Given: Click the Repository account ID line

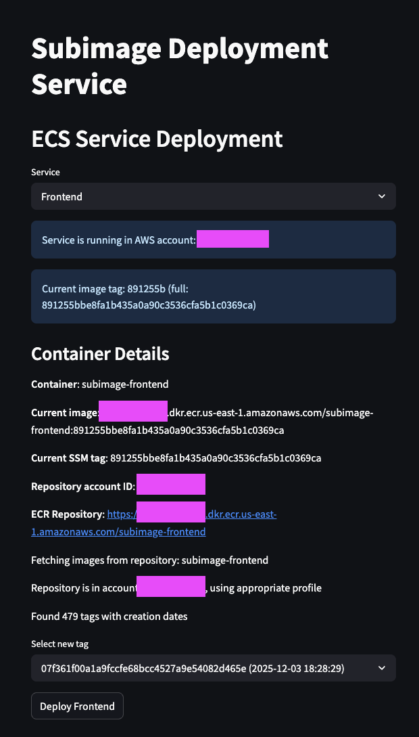Looking at the screenshot, I should [x=84, y=487].
